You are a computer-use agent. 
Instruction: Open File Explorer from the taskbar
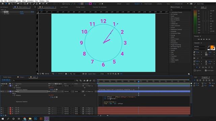[x=30, y=119]
